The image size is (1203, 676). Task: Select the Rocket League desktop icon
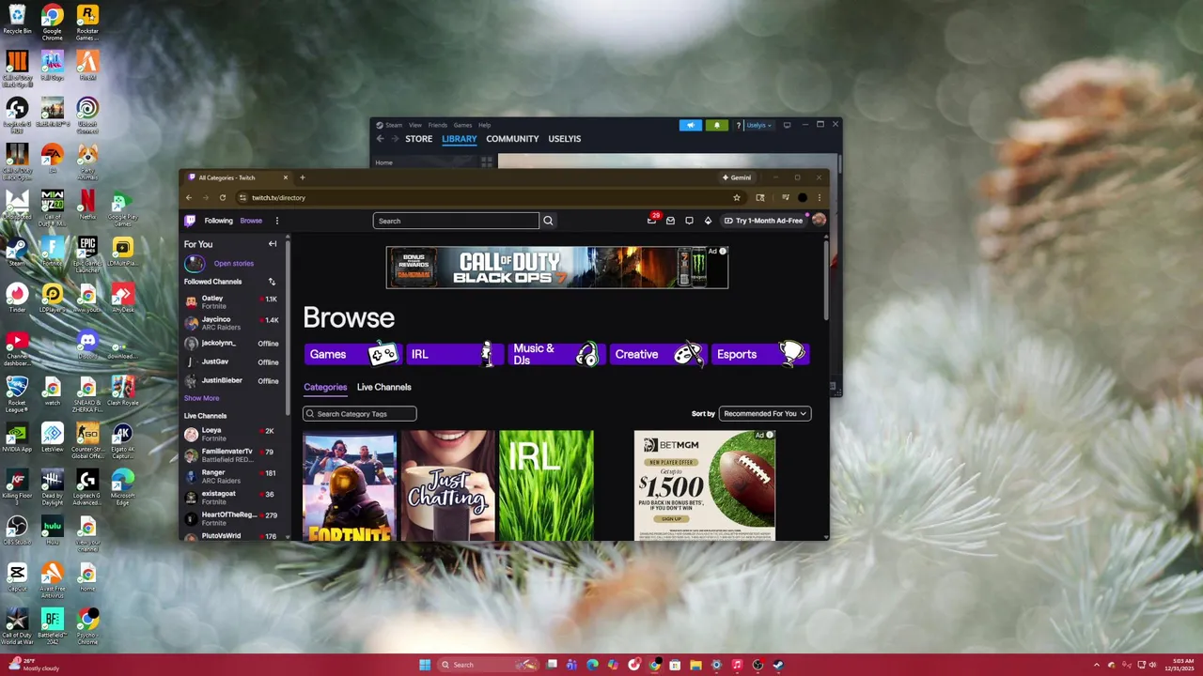17,392
